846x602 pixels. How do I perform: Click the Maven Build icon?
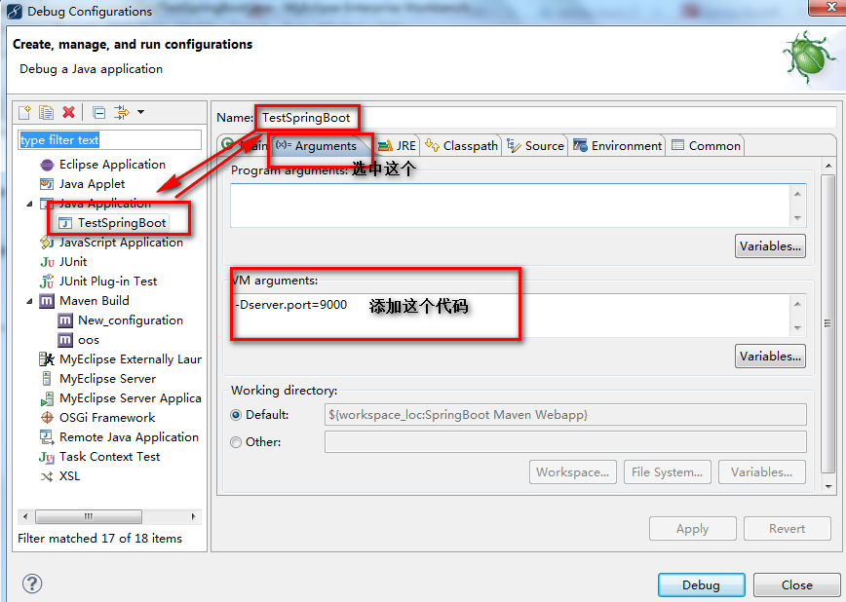click(x=47, y=301)
